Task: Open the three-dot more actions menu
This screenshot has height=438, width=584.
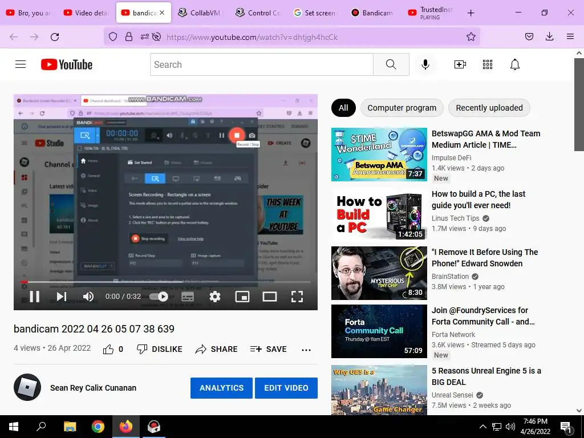Action: [306, 350]
